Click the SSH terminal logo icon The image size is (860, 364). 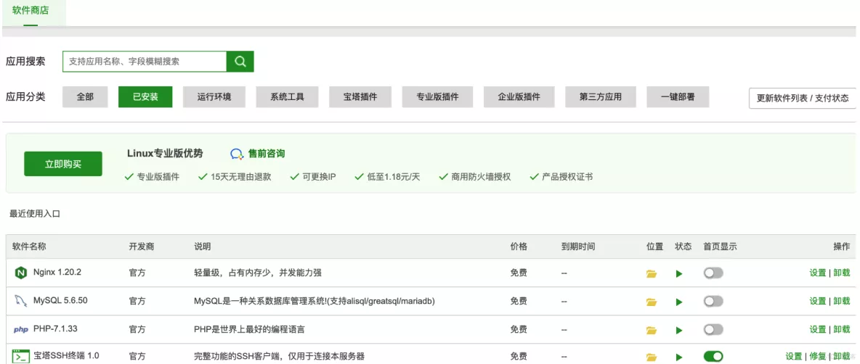click(x=21, y=356)
